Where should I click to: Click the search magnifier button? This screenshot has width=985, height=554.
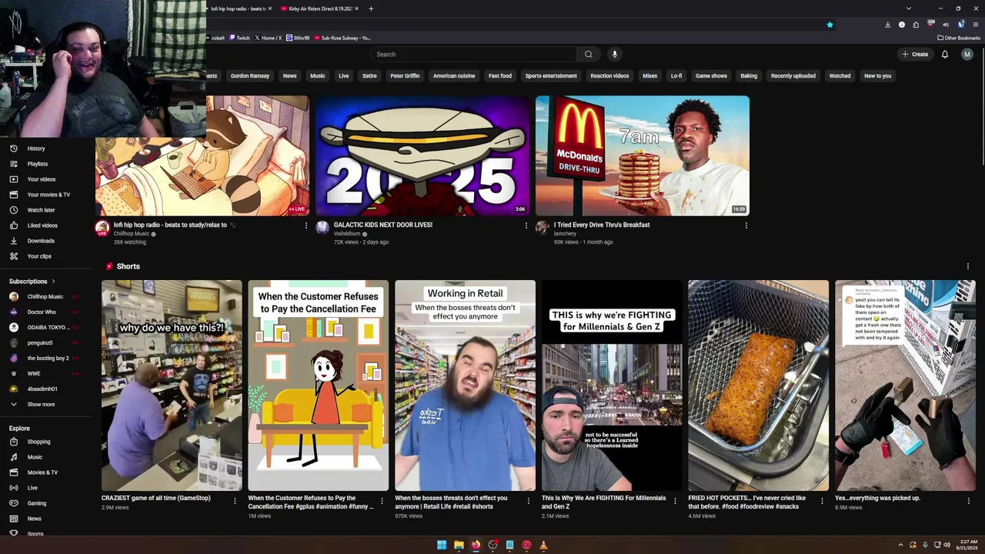(x=589, y=55)
